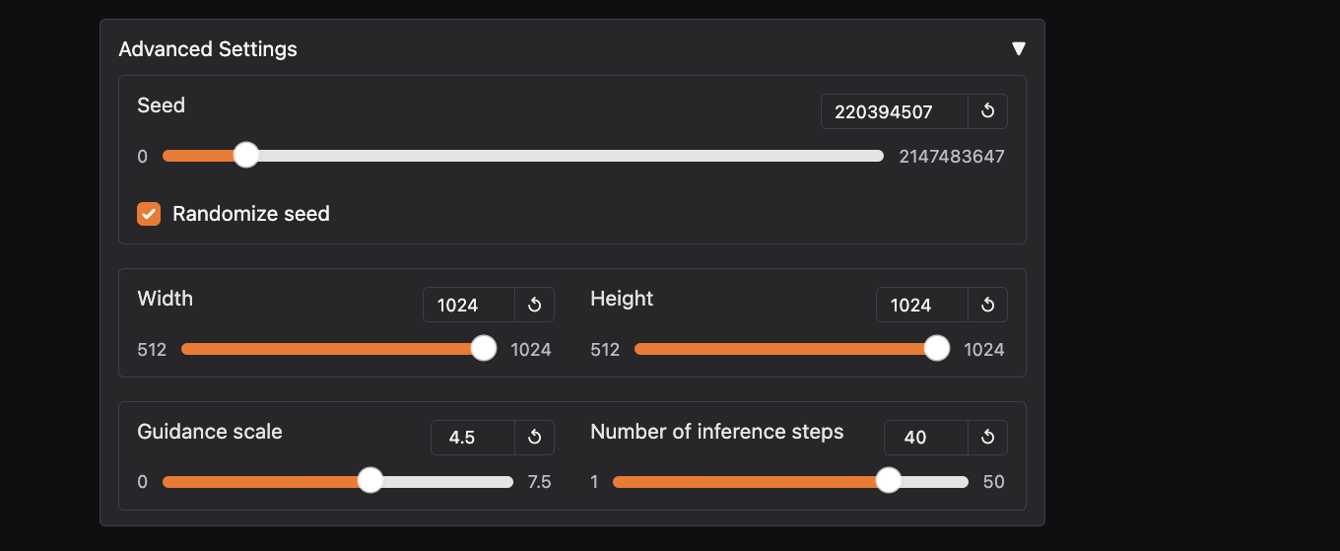
Task: Click the Advanced Settings header title
Action: pyautogui.click(x=208, y=49)
